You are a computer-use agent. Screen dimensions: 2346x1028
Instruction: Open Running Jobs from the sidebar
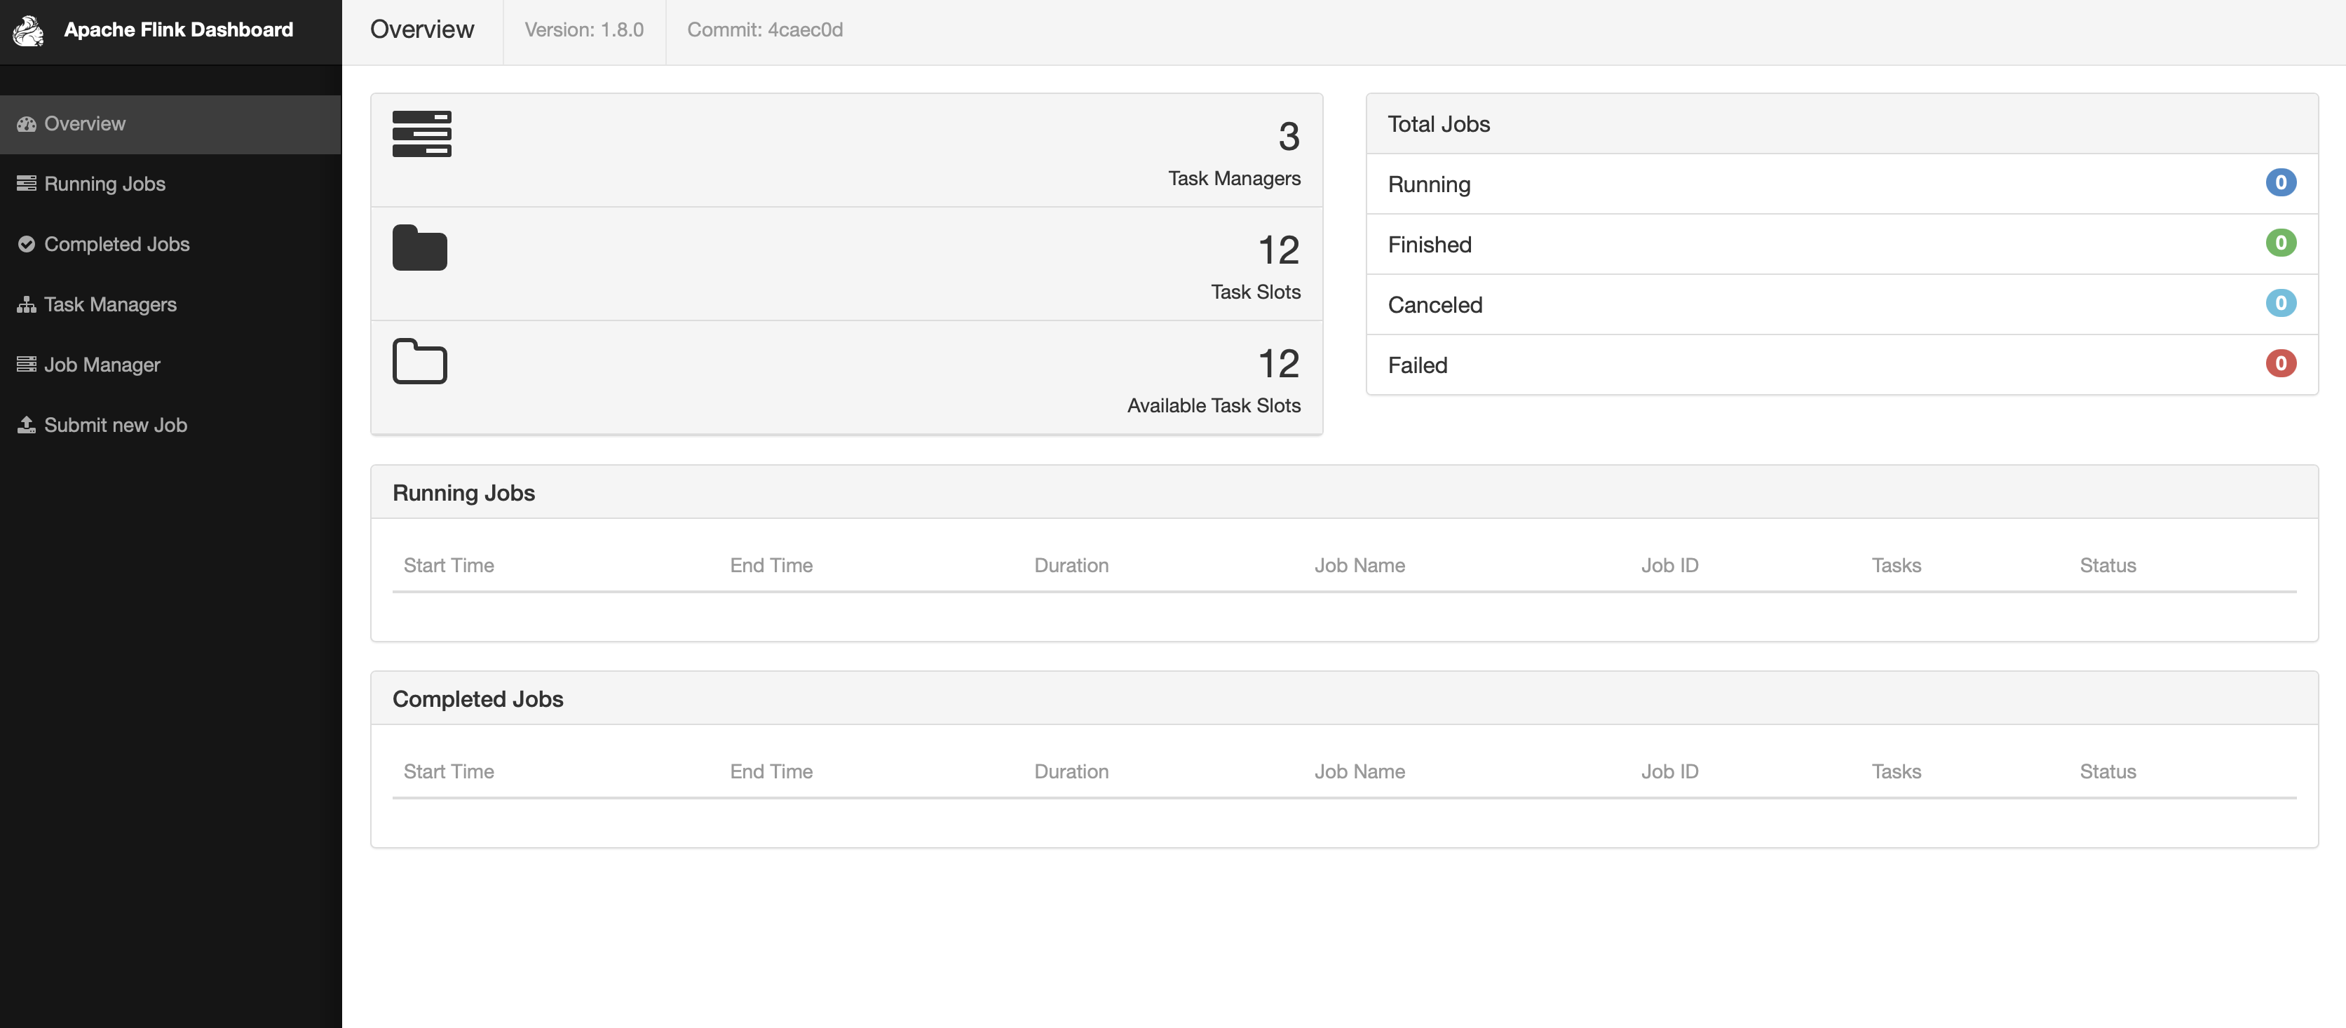104,184
